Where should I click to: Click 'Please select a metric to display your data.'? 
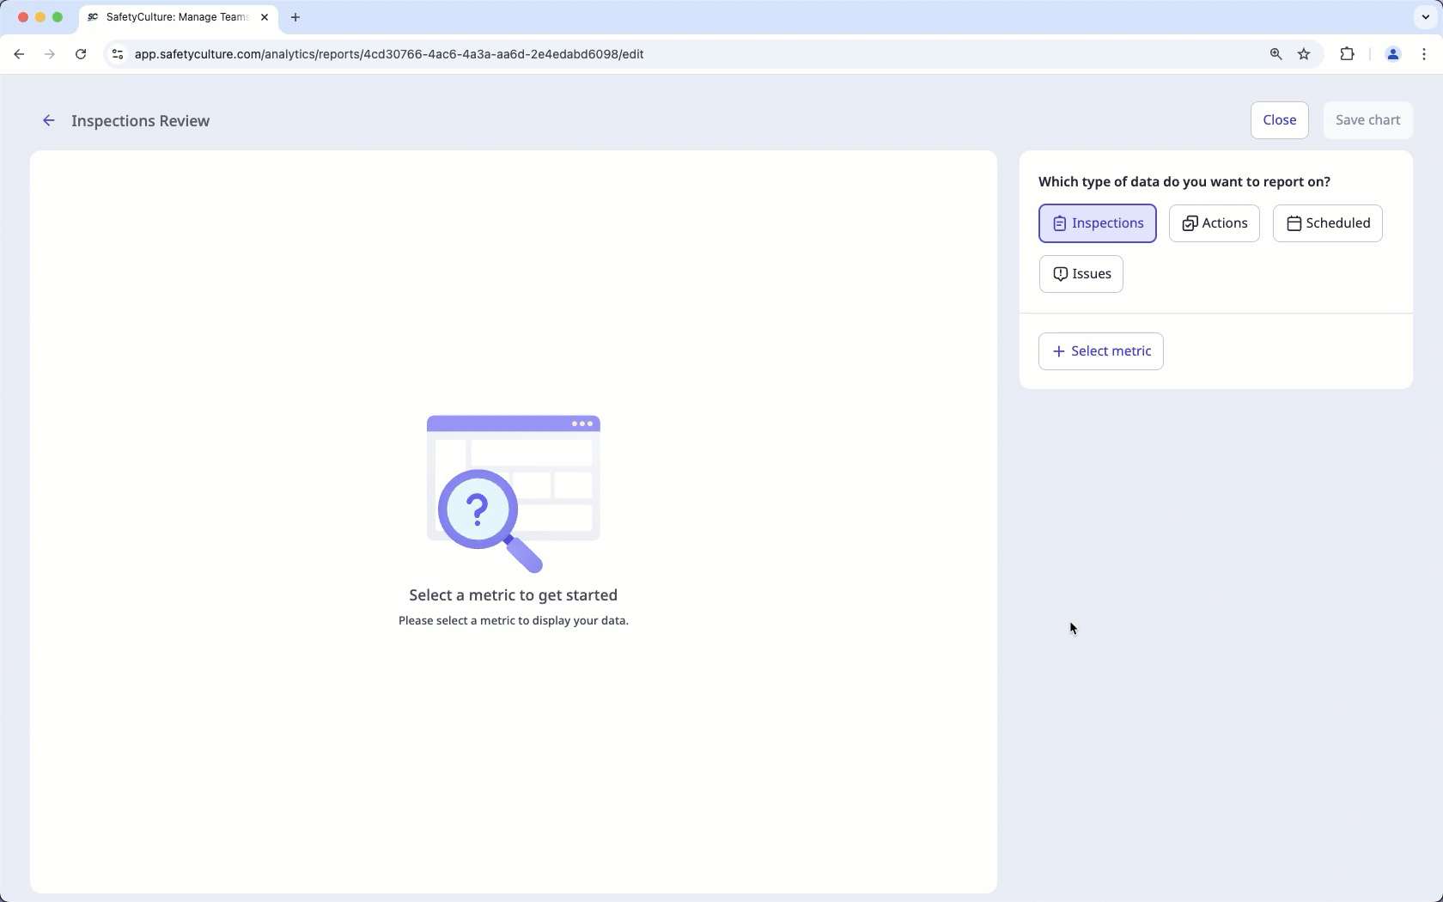(514, 620)
